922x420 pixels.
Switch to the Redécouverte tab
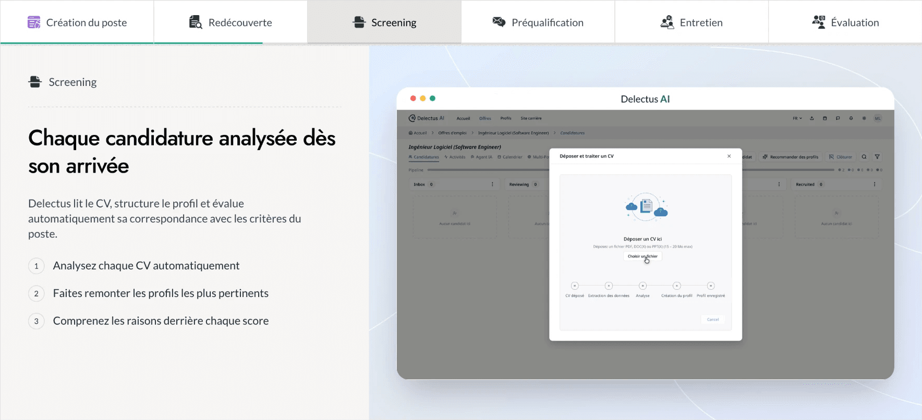231,22
